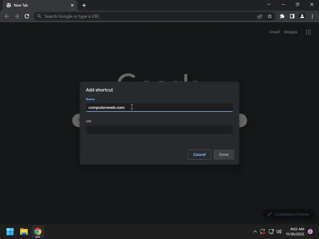Open the Images link
Screen dimensions: 319x239
coord(291,32)
